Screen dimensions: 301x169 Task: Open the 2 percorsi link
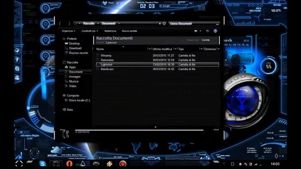(111, 43)
